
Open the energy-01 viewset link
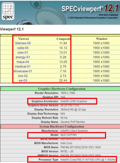click(23, 57)
